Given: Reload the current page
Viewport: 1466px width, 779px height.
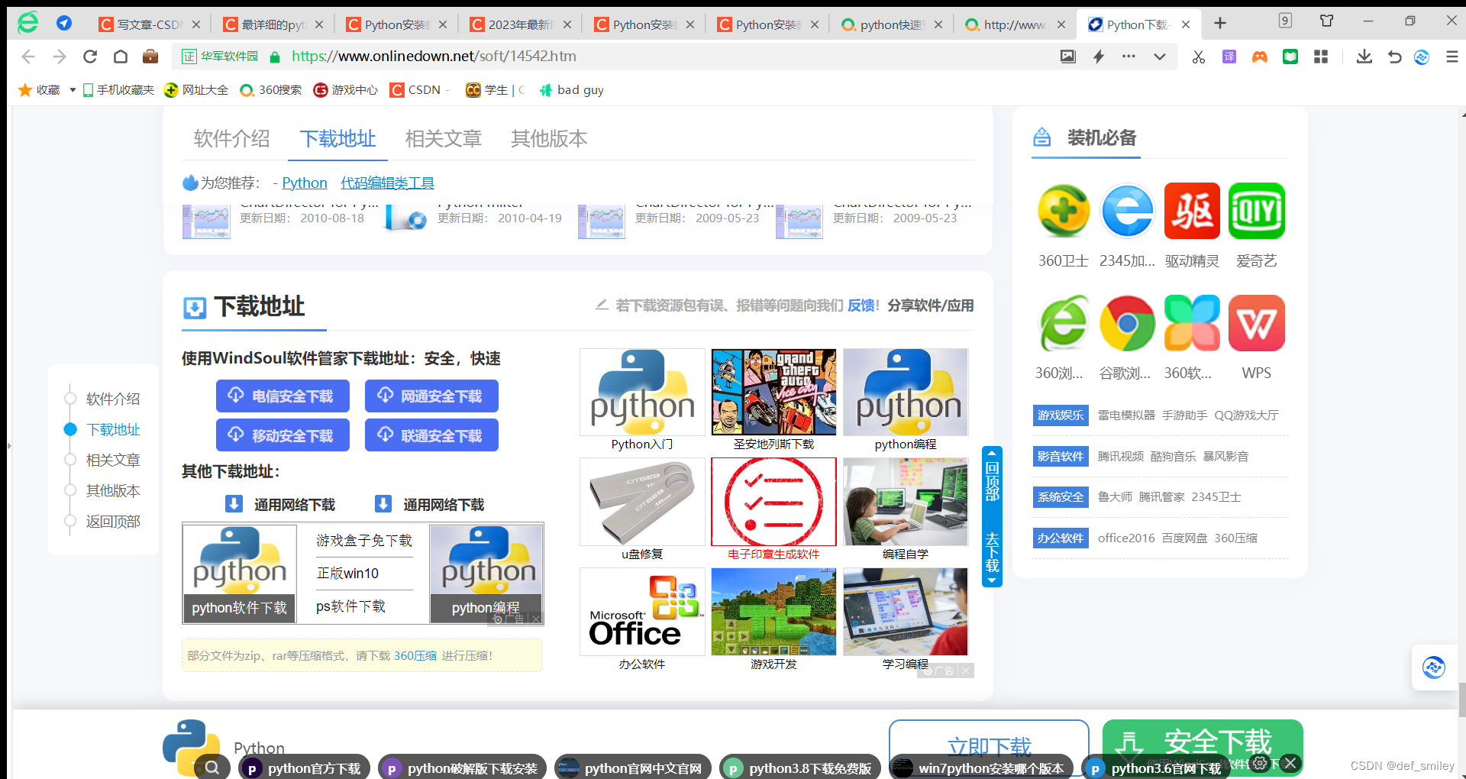Looking at the screenshot, I should point(90,57).
